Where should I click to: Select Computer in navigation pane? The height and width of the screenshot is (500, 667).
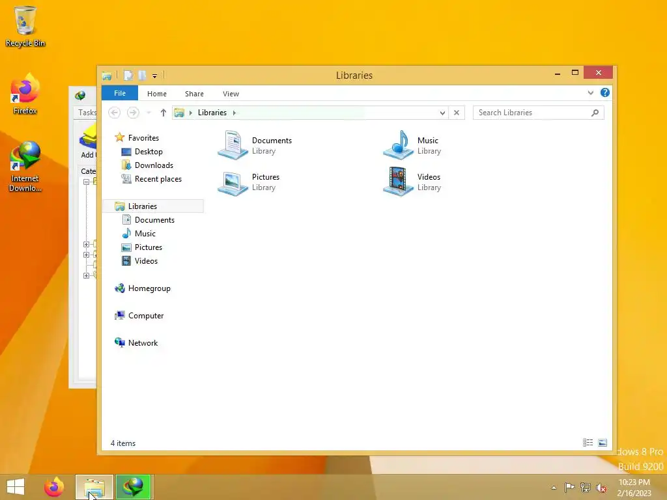145,316
